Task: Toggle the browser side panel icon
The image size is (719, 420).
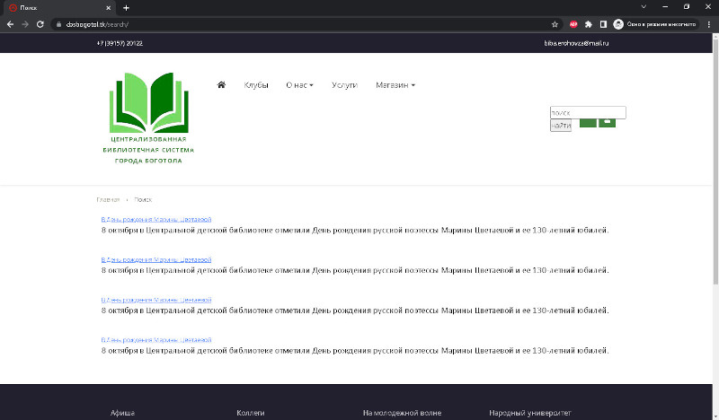Action: click(x=603, y=24)
